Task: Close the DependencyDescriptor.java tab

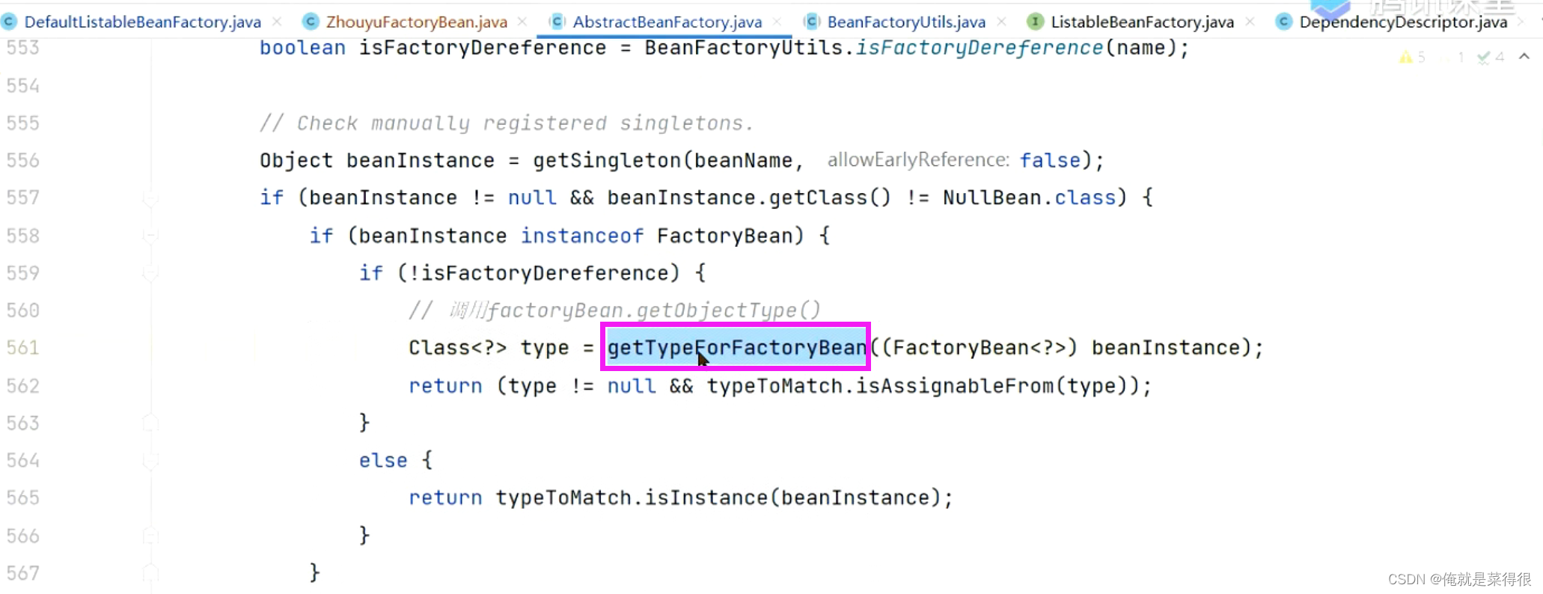Action: tap(1521, 22)
